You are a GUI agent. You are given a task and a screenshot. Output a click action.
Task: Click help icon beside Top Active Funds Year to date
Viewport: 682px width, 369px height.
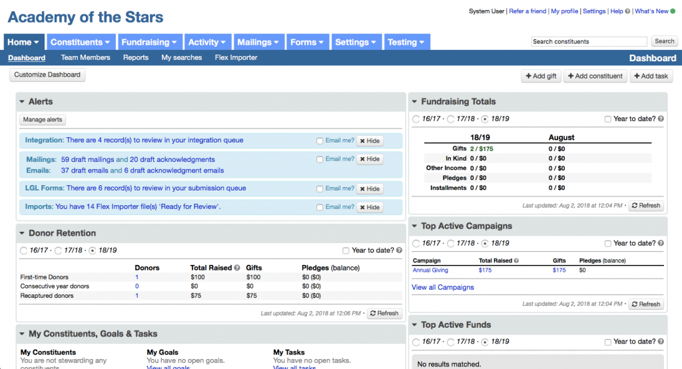click(661, 342)
